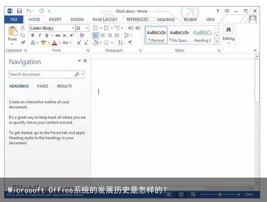Apply the Heading 1 style
Screen dimensions: 267x202
pos(202,35)
